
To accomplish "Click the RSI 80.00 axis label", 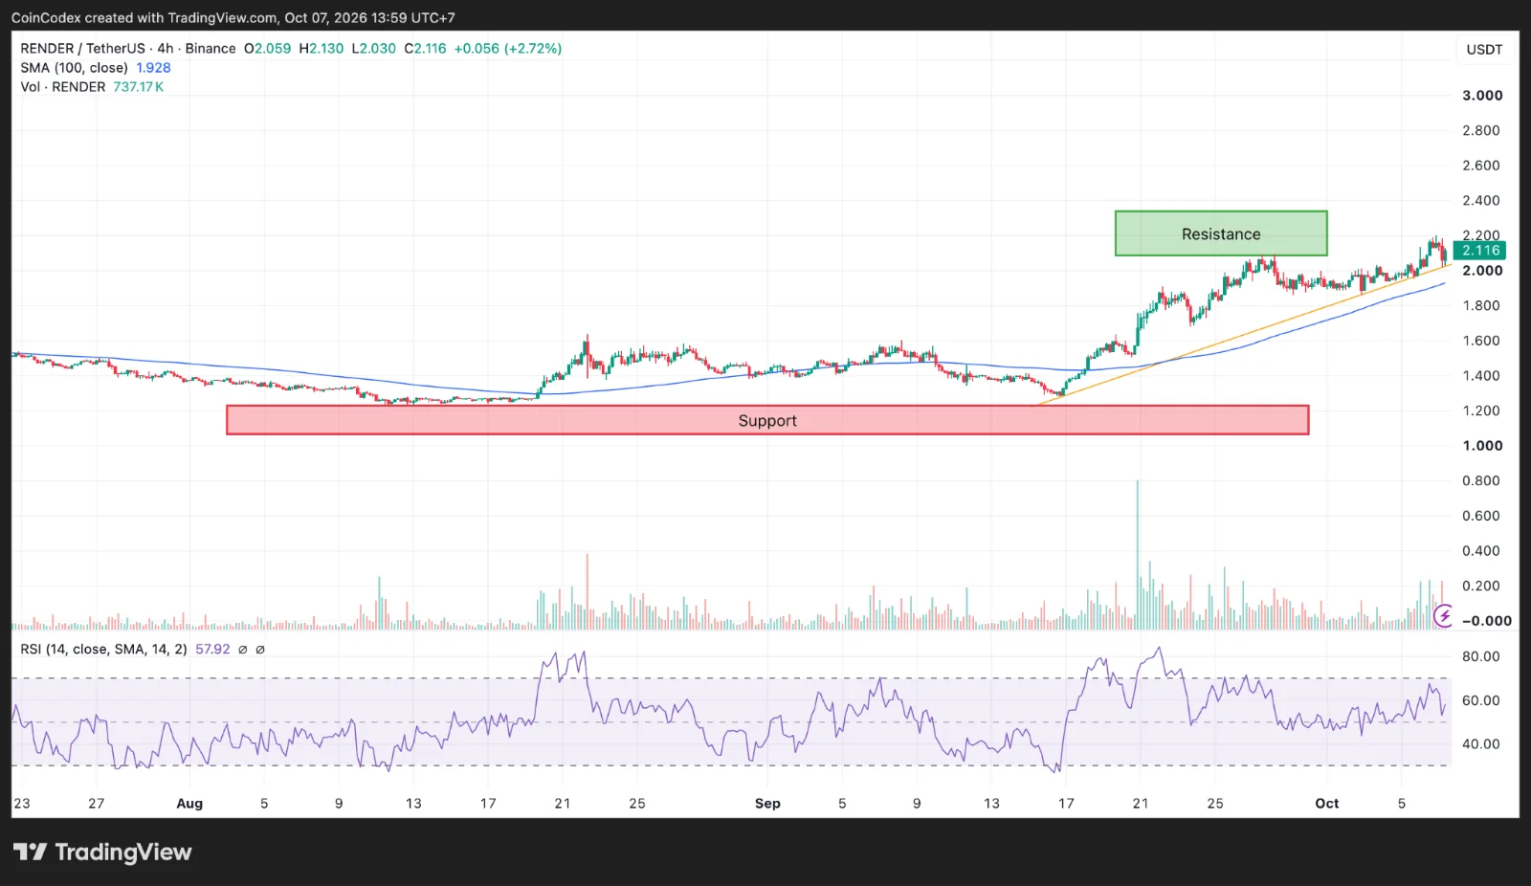I will tap(1481, 656).
